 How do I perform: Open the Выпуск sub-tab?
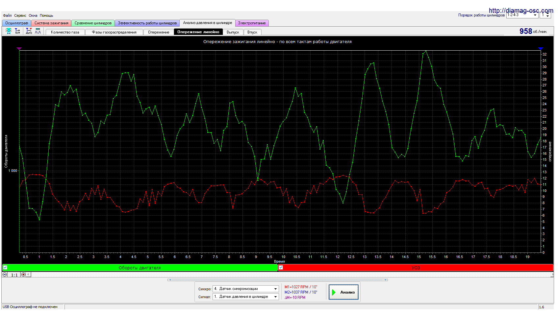pyautogui.click(x=233, y=32)
